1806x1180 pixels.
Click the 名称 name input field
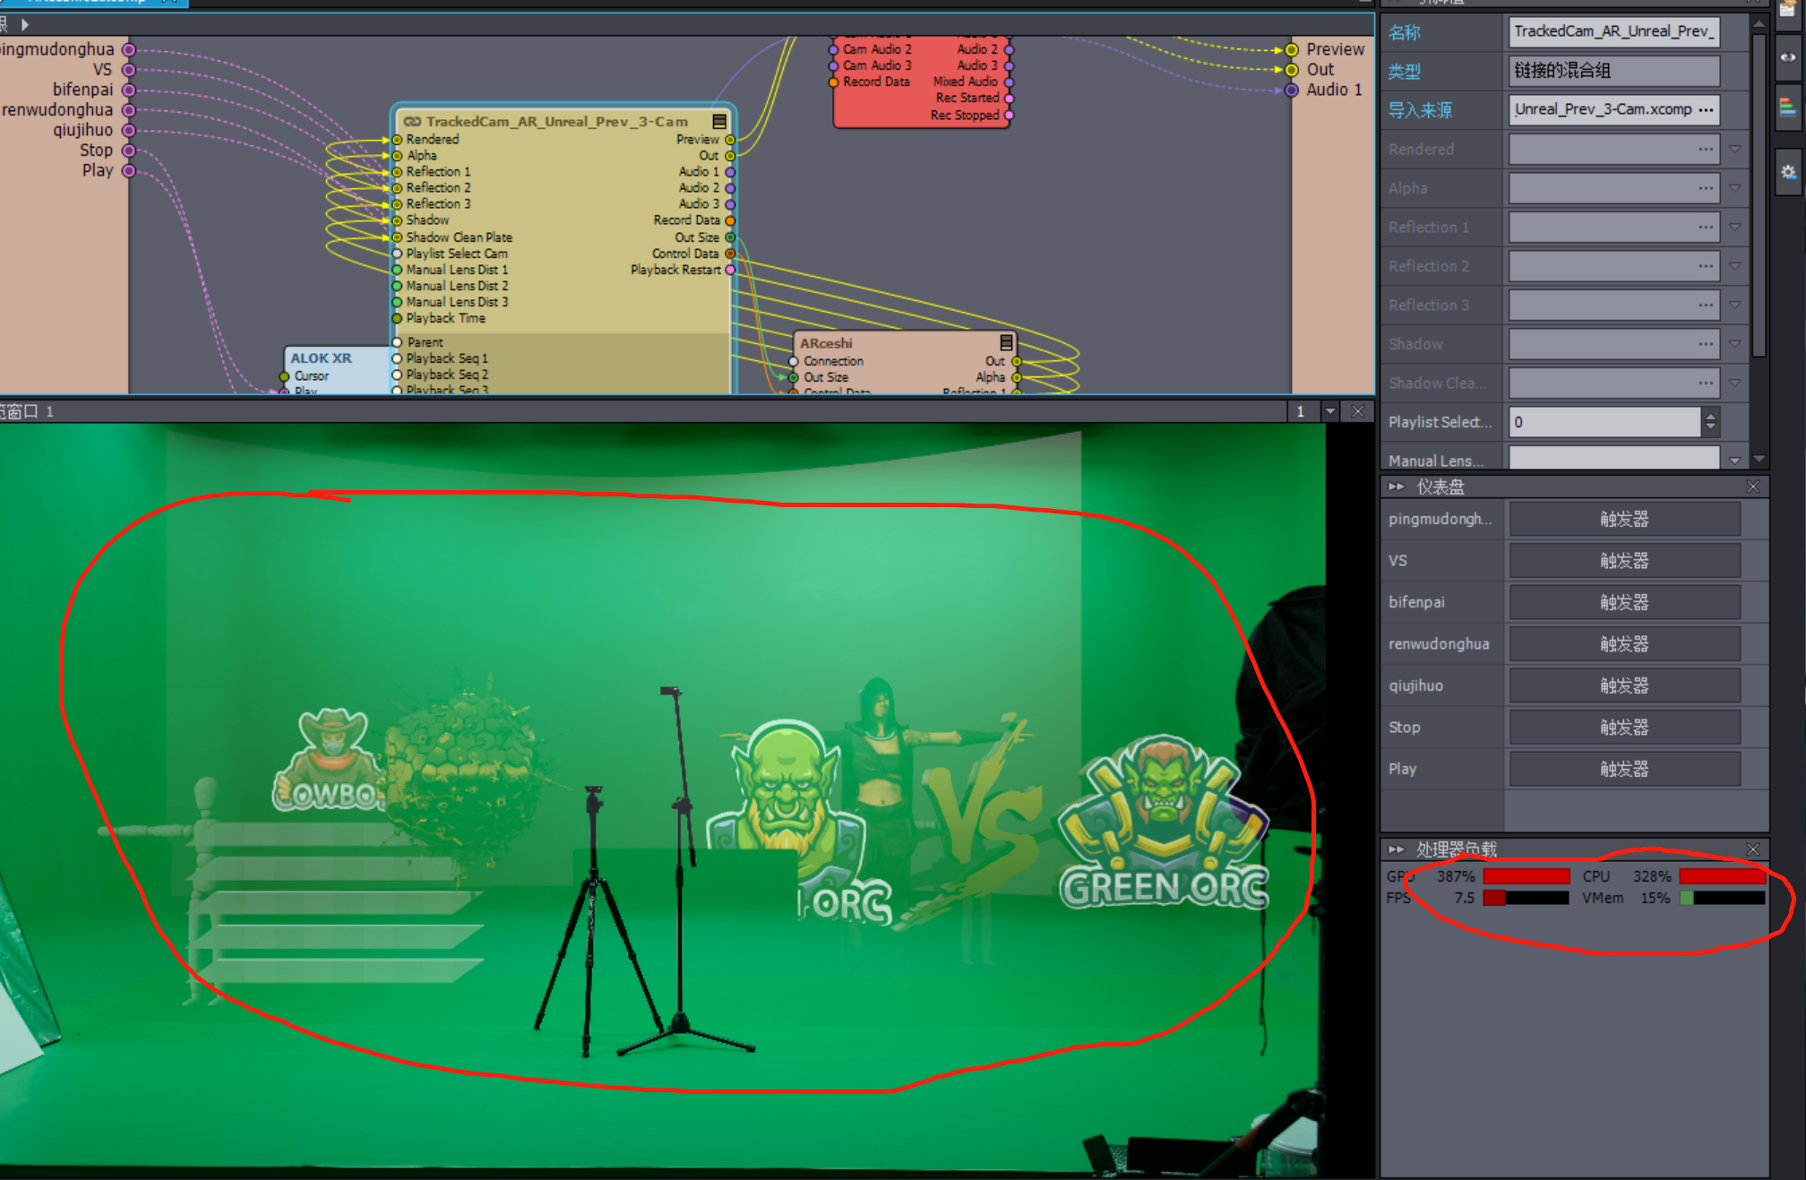(x=1614, y=31)
